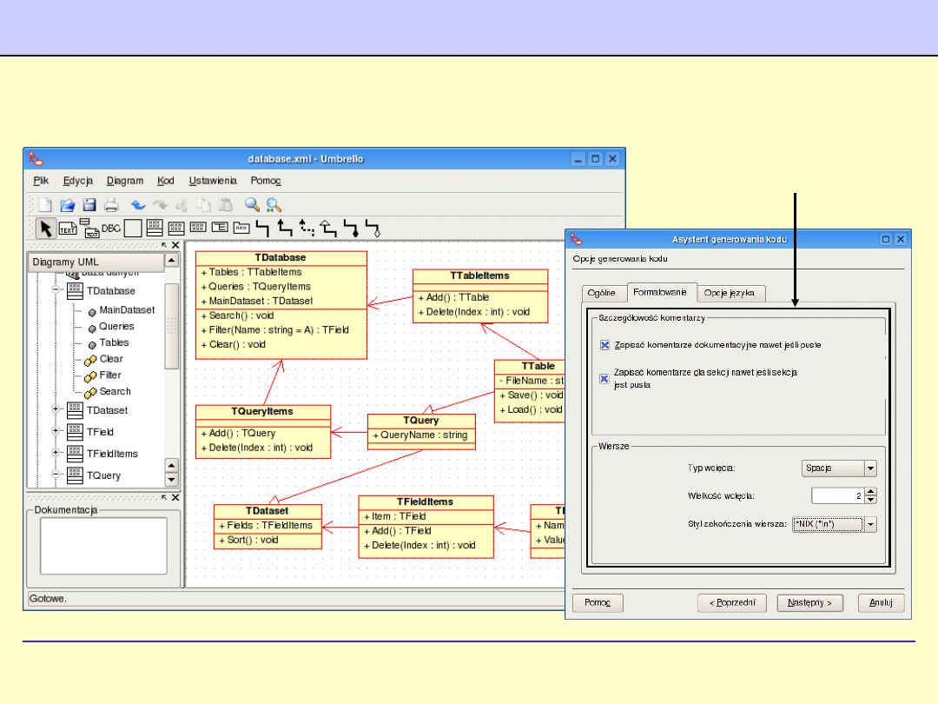The height and width of the screenshot is (704, 938).
Task: Click the Print icon in toolbar
Action: click(111, 205)
